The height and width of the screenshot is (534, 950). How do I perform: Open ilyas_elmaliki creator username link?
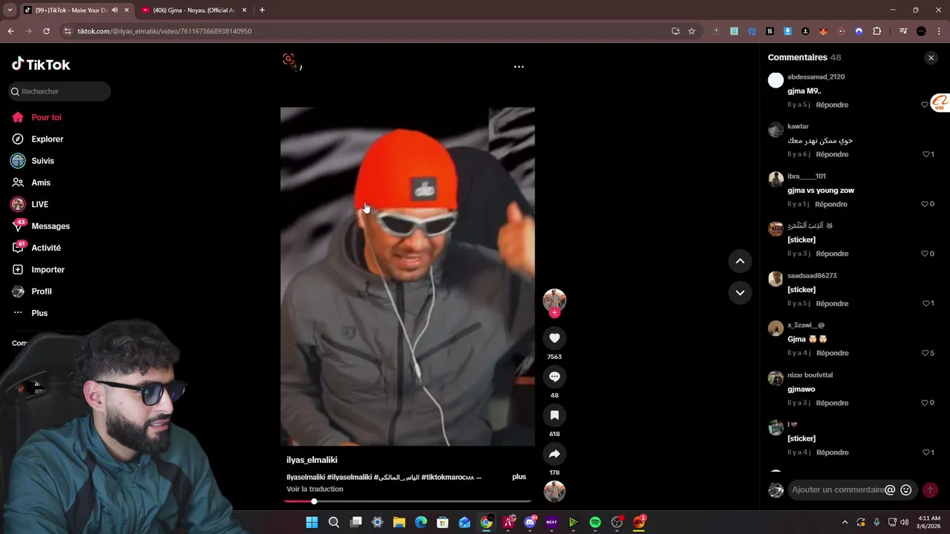point(312,460)
